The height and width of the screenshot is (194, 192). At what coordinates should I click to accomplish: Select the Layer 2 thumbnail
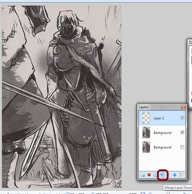click(x=146, y=118)
